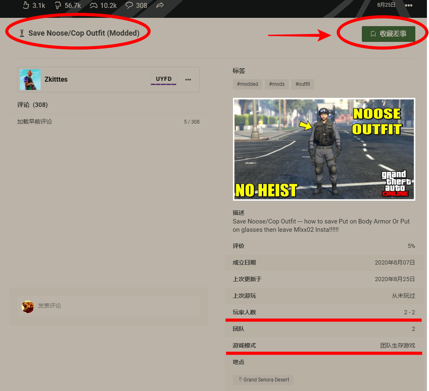This screenshot has height=391, width=429.
Task: Select the #outfit tag
Action: coord(303,84)
